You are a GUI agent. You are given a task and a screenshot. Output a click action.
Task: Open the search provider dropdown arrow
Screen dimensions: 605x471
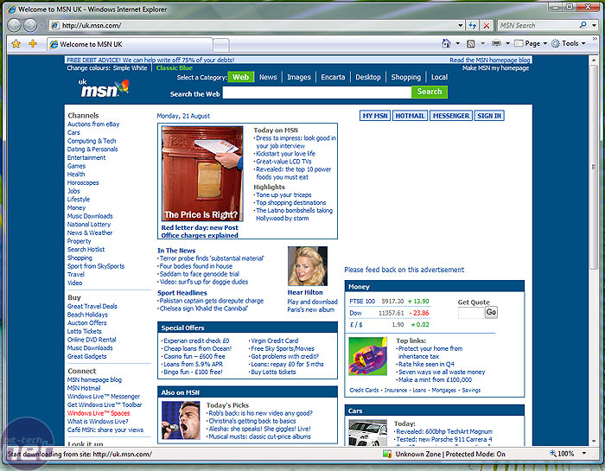click(595, 25)
